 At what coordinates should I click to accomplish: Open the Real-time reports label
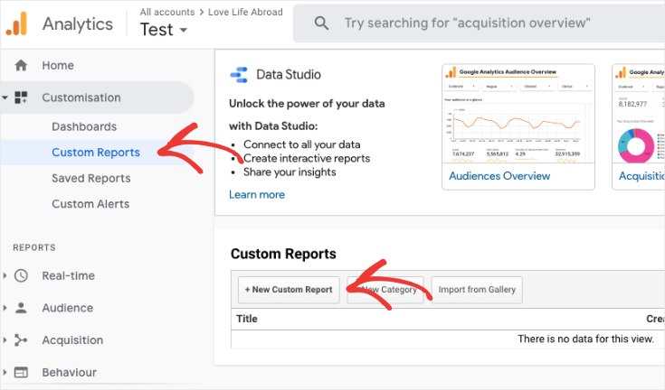[x=68, y=275]
